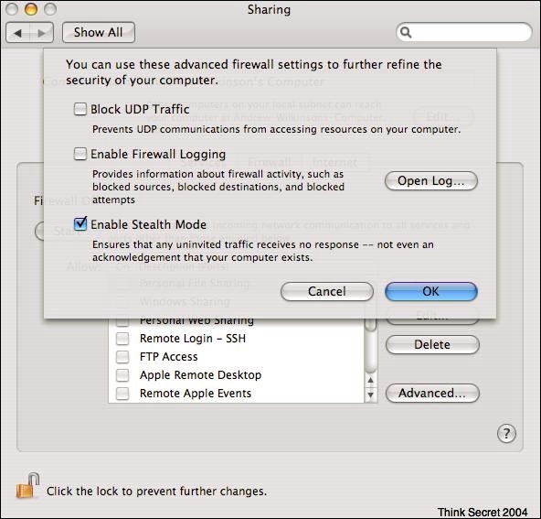Enable the Block UDP Traffic checkbox

pyautogui.click(x=80, y=109)
